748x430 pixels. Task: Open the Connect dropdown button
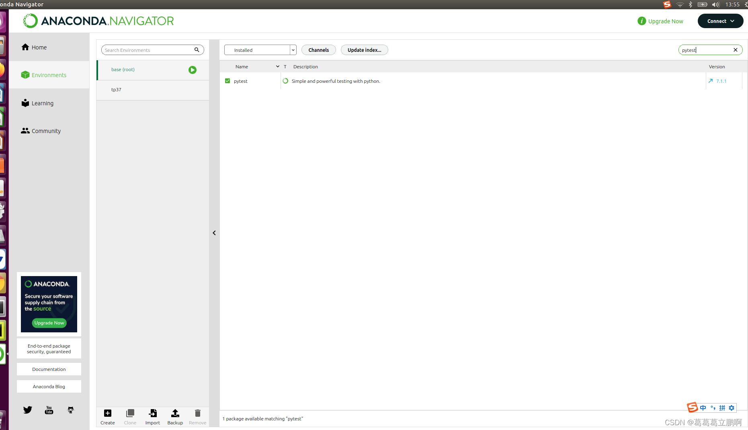click(x=721, y=21)
